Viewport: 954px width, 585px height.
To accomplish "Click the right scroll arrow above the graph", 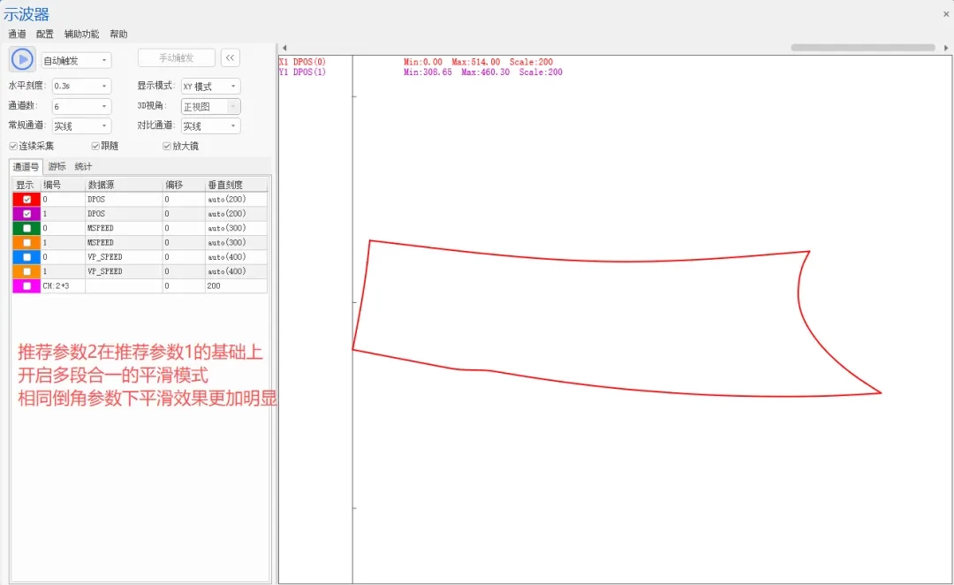I will point(946,48).
